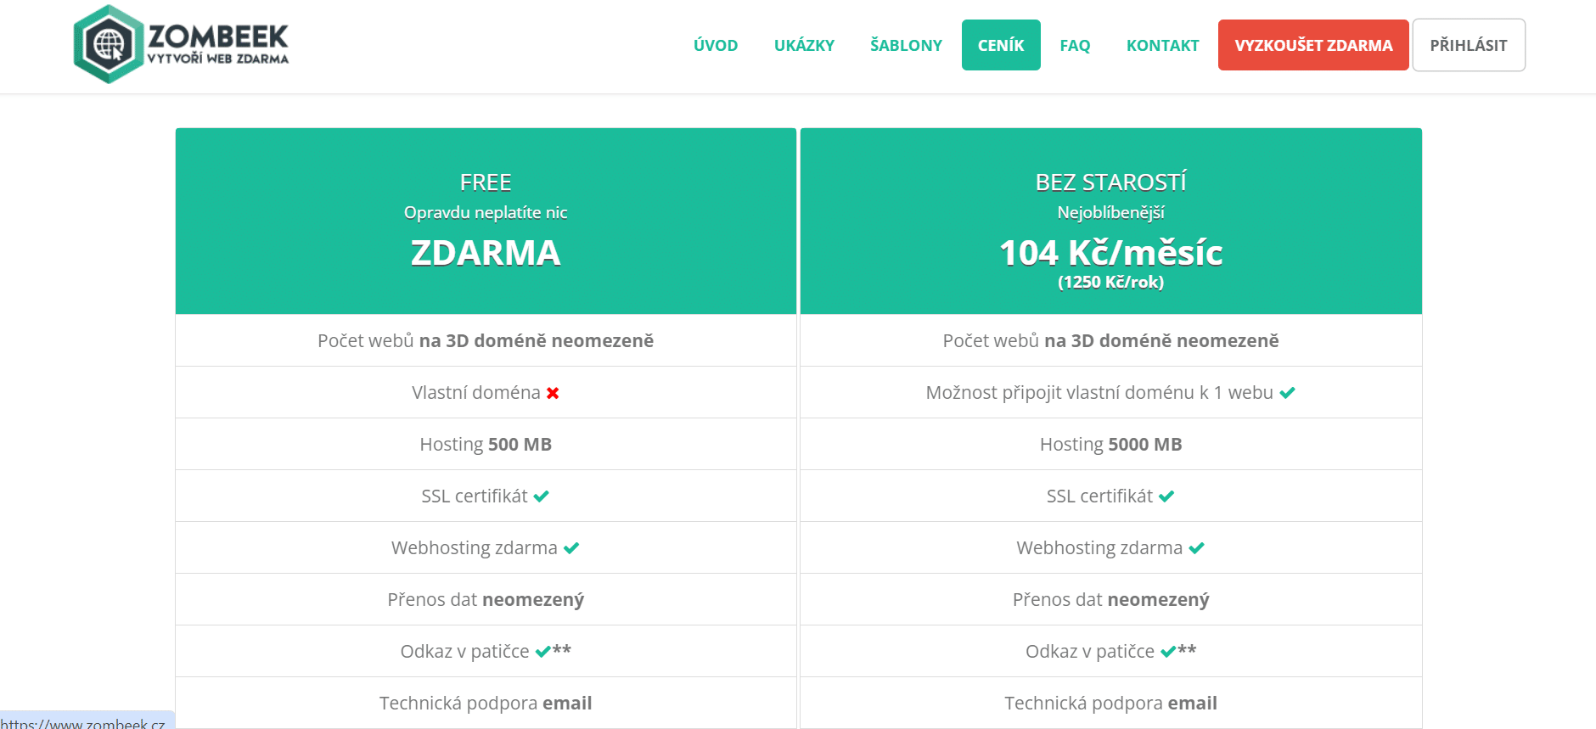Click SSL certifikát checkmark in FREE column
1596x729 pixels.
[x=541, y=496]
